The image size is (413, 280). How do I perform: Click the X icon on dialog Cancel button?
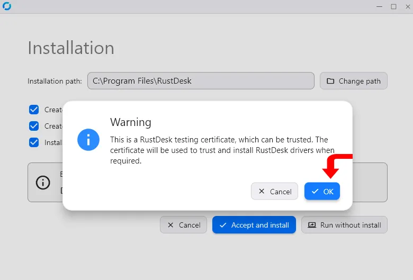tap(262, 191)
